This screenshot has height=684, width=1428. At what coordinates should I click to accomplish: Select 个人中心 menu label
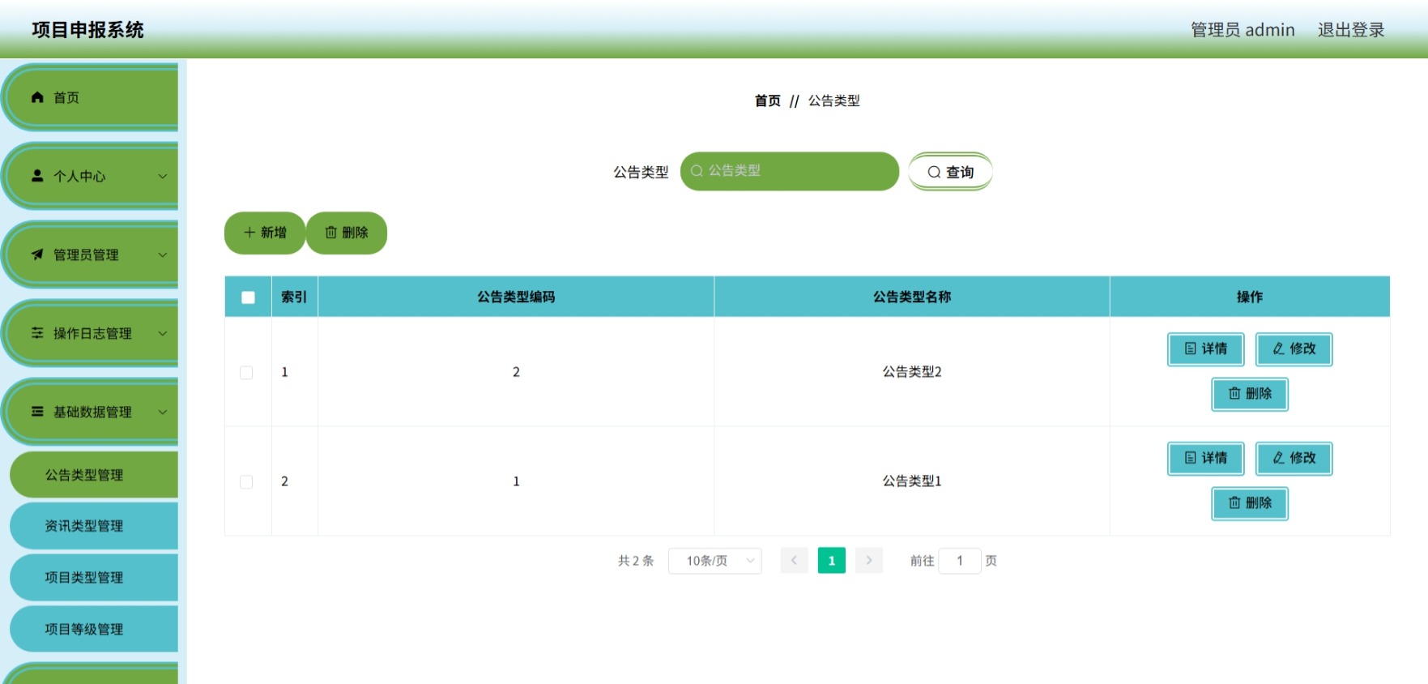[79, 176]
